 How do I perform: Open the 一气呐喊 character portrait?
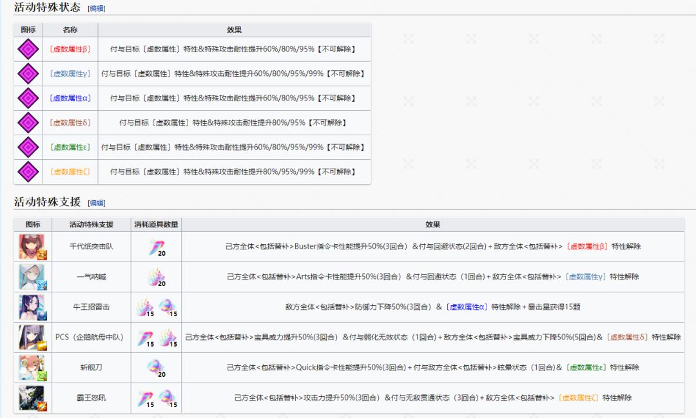33,277
